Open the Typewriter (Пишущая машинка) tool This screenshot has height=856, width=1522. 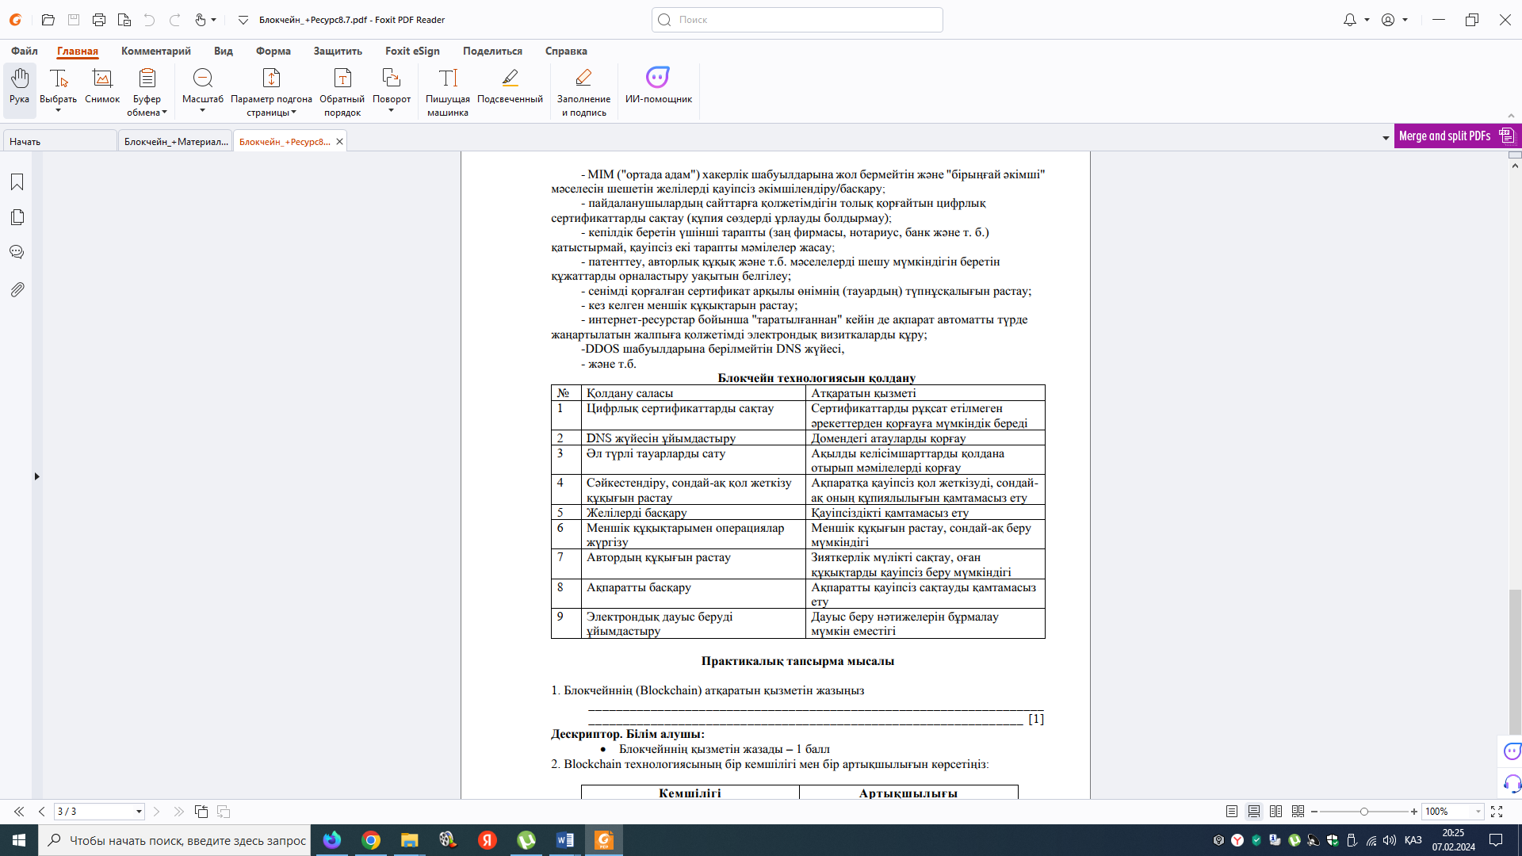pyautogui.click(x=448, y=86)
